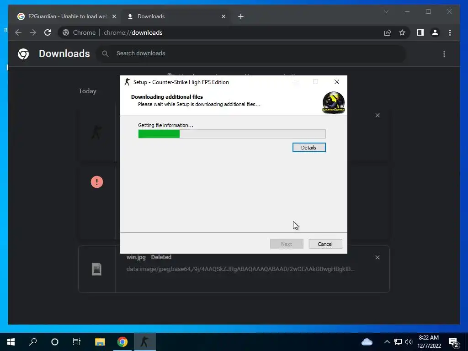468x351 pixels.
Task: Close the Setup dialog window
Action: click(337, 82)
